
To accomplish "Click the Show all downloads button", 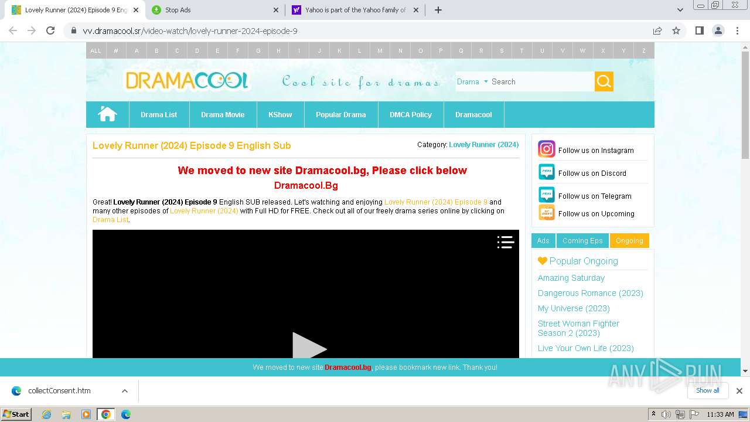I will (707, 390).
